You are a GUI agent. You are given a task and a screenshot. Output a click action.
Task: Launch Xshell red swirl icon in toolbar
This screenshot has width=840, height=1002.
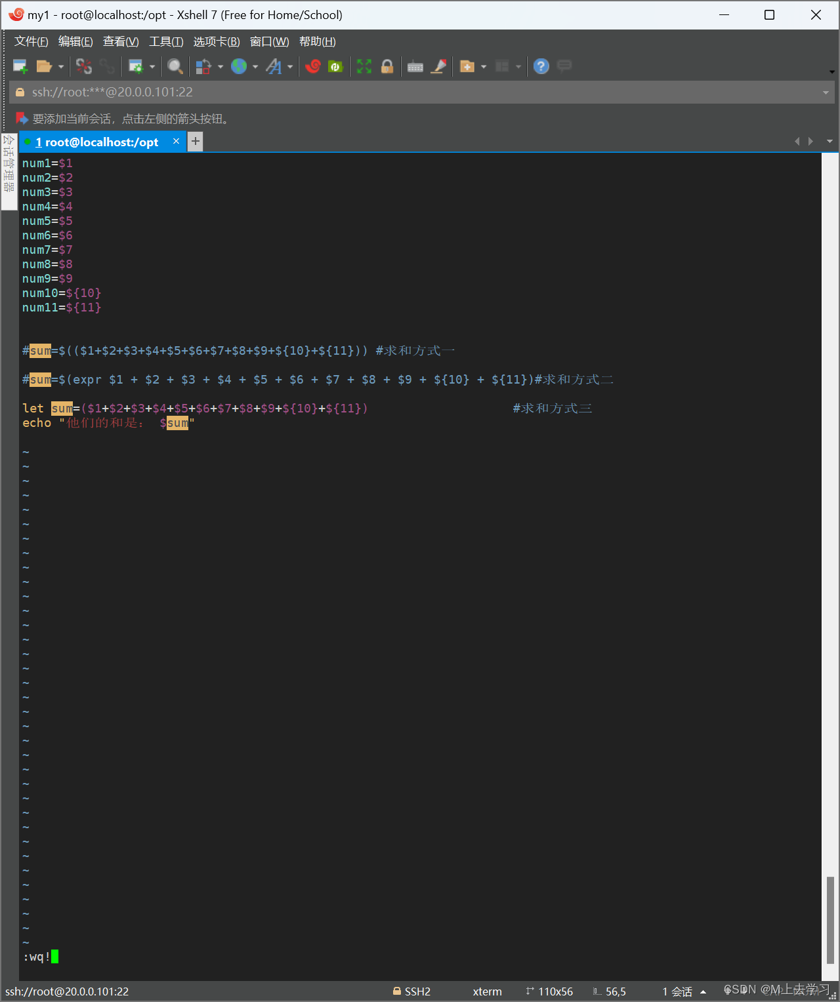pos(313,66)
